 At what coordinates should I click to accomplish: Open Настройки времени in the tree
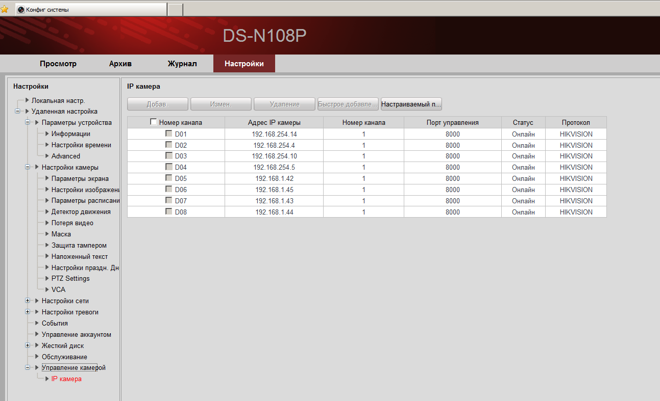(x=81, y=145)
